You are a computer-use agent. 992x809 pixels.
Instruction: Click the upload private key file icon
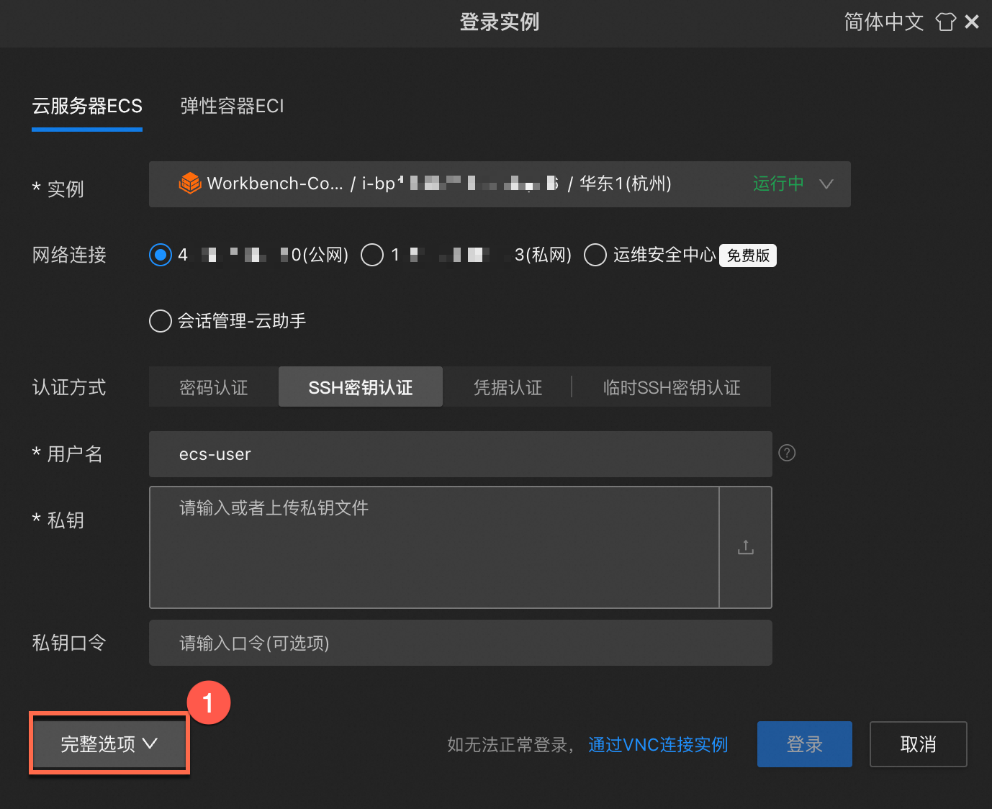(746, 548)
